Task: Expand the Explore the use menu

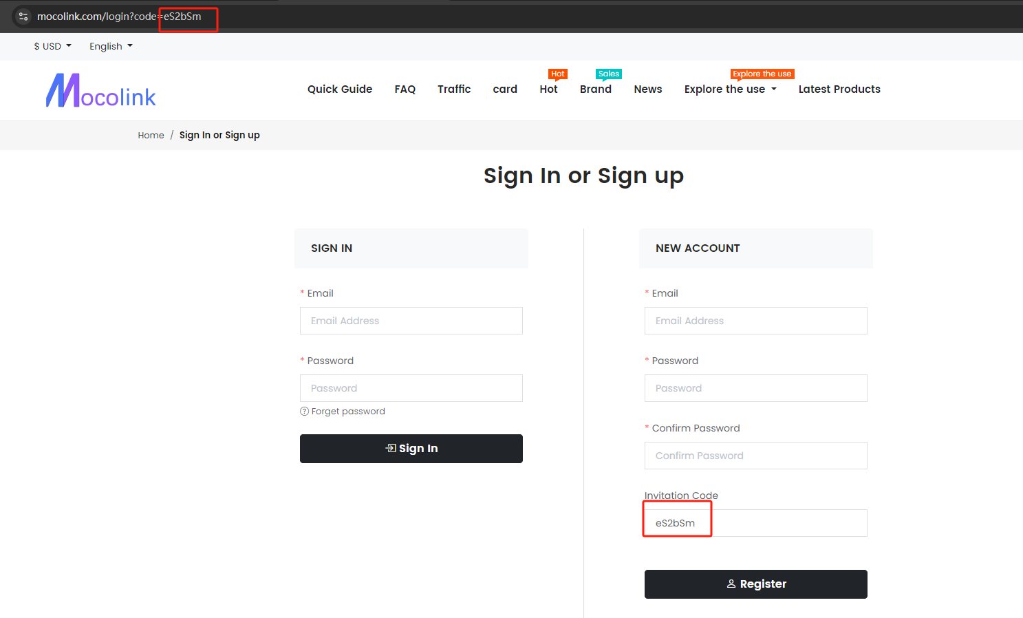Action: click(x=730, y=89)
